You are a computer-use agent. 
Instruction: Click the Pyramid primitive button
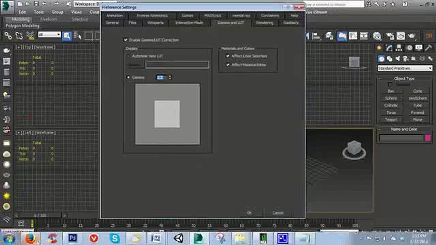[x=418, y=113]
